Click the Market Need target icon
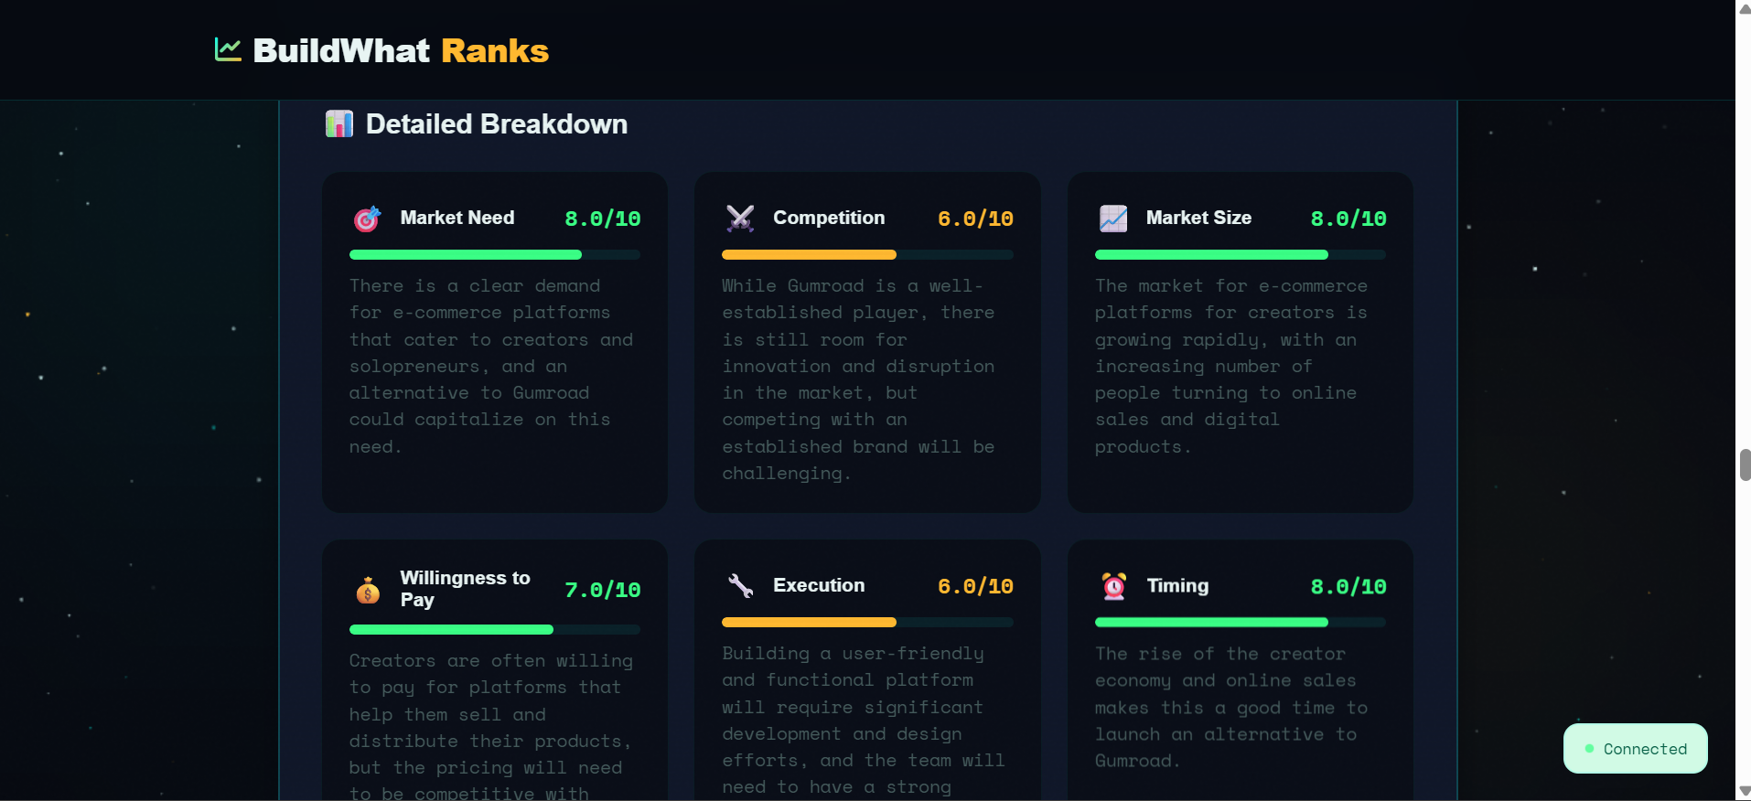Viewport: 1751px width, 801px height. pyautogui.click(x=367, y=219)
